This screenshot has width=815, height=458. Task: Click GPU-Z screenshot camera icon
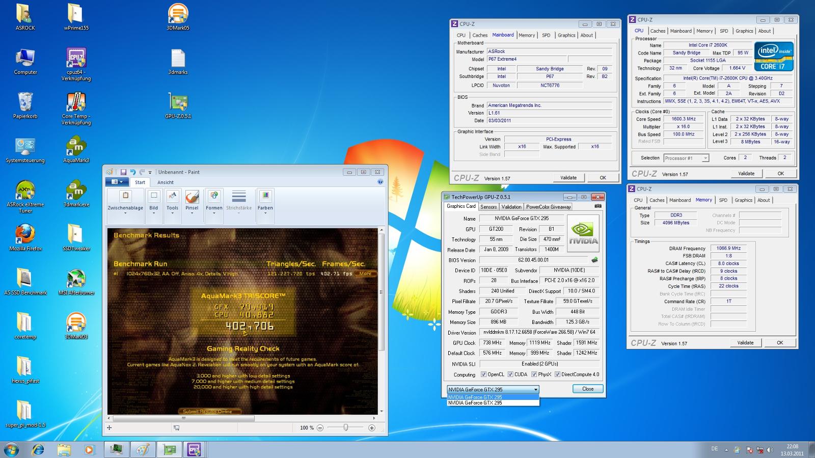[x=597, y=206]
